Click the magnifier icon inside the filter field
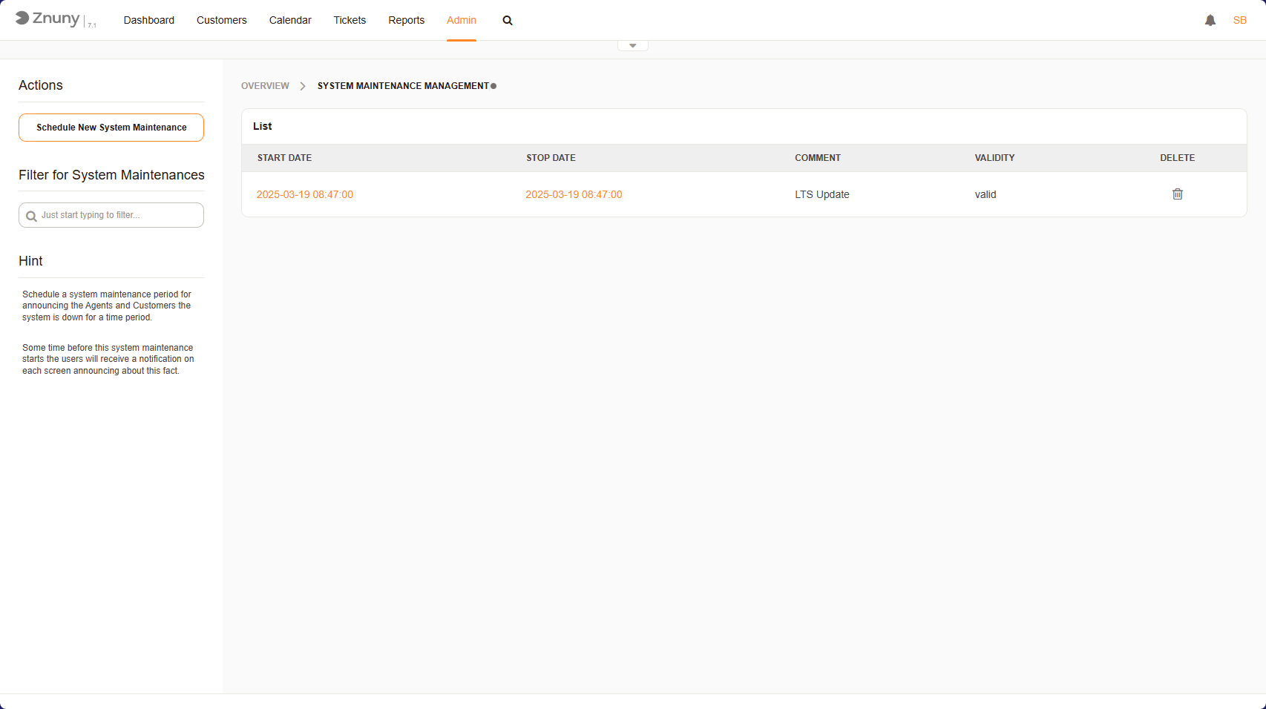The width and height of the screenshot is (1266, 709). pos(31,215)
